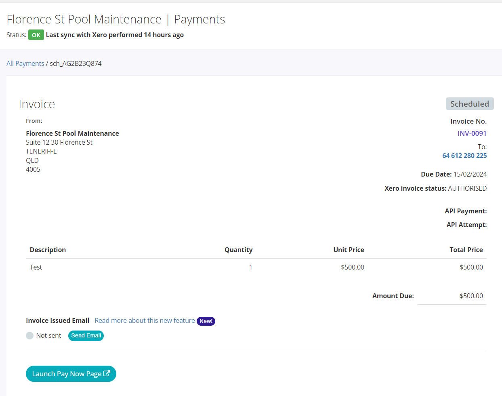Click the Total Price column header

(466, 250)
